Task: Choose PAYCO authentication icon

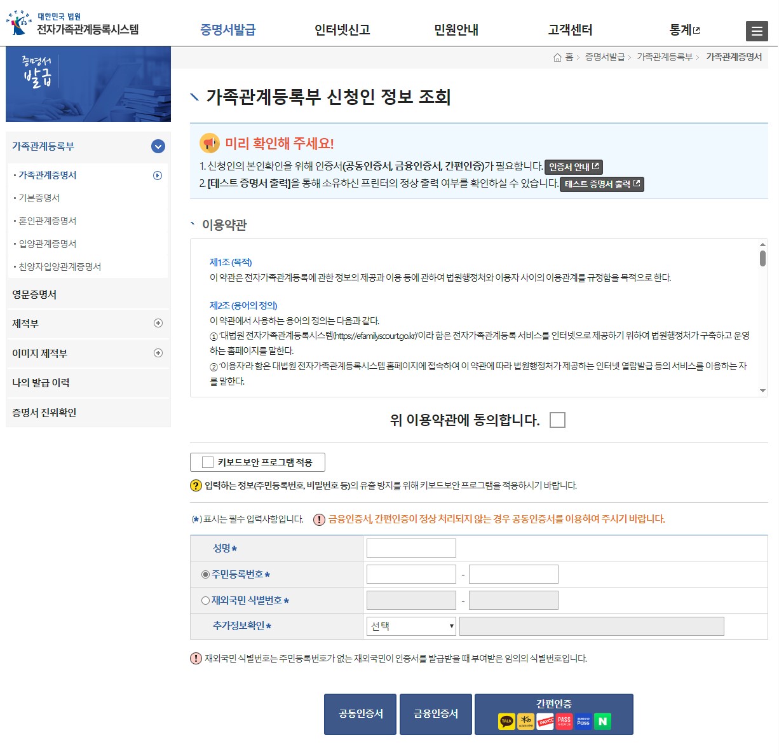Action: click(545, 720)
